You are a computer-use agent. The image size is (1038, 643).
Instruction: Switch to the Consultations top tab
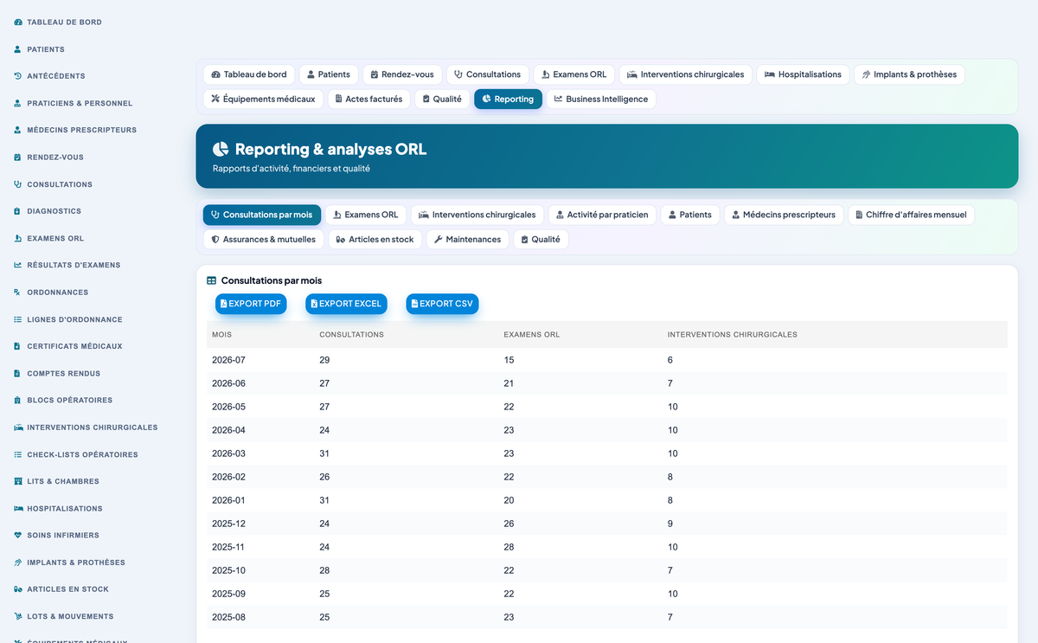tap(488, 74)
